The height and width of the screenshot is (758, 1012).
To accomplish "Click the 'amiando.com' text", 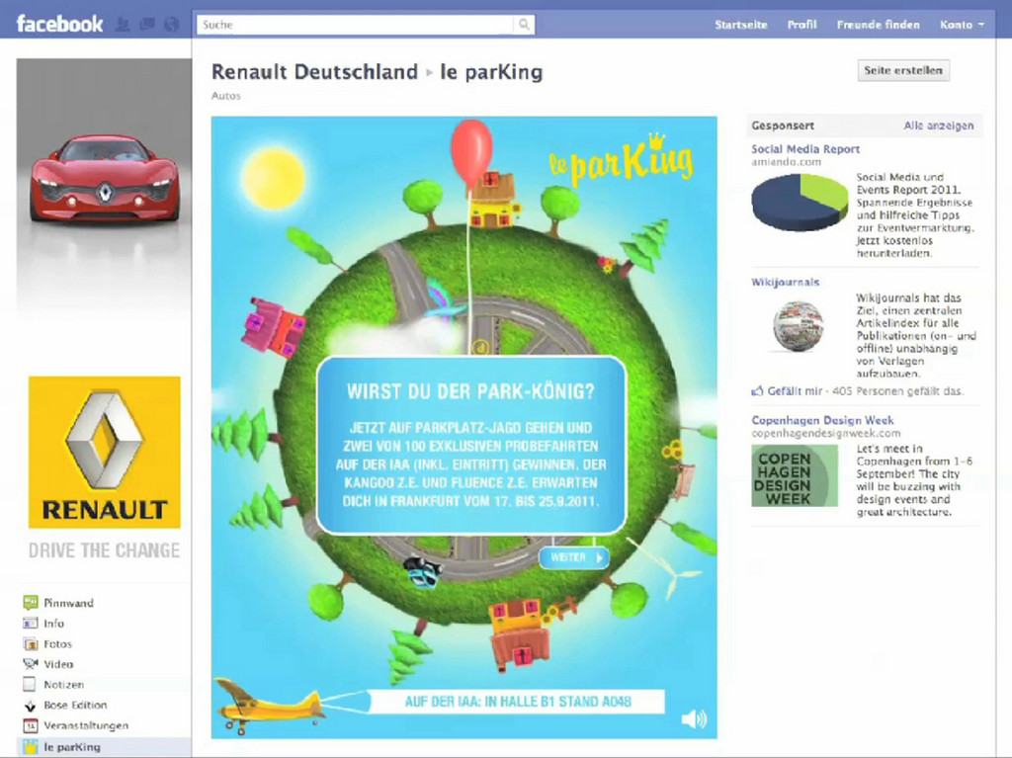I will (x=786, y=162).
